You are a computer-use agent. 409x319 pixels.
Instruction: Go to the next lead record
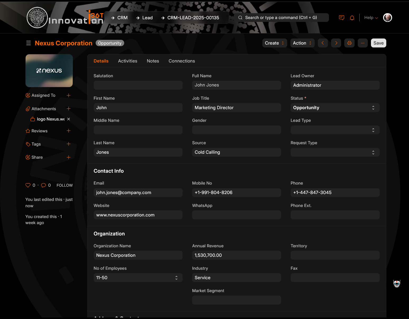pyautogui.click(x=336, y=43)
